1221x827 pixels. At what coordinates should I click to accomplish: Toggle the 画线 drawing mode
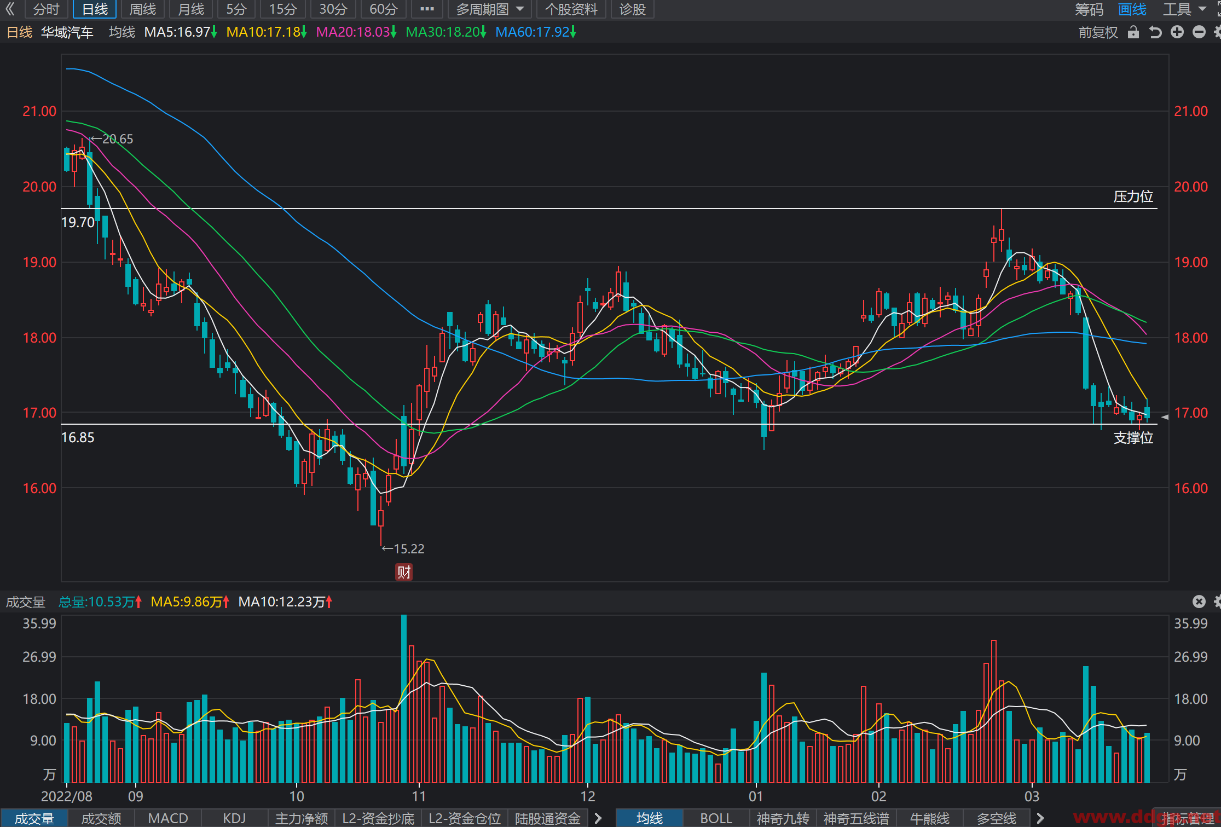click(x=1132, y=9)
